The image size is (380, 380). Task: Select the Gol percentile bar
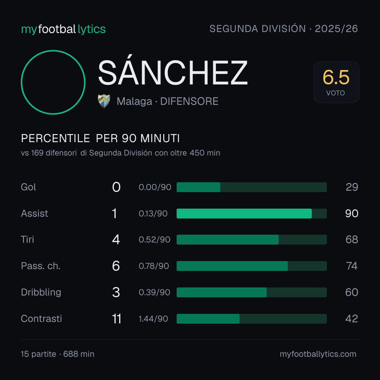[252, 187]
